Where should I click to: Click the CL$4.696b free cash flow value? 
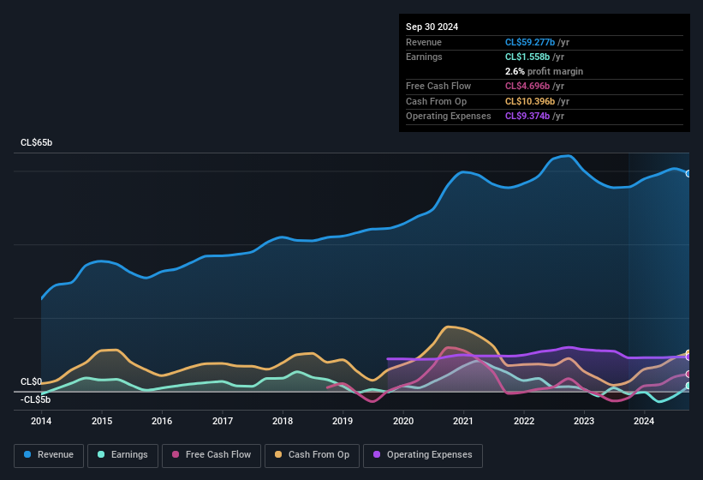pyautogui.click(x=527, y=86)
